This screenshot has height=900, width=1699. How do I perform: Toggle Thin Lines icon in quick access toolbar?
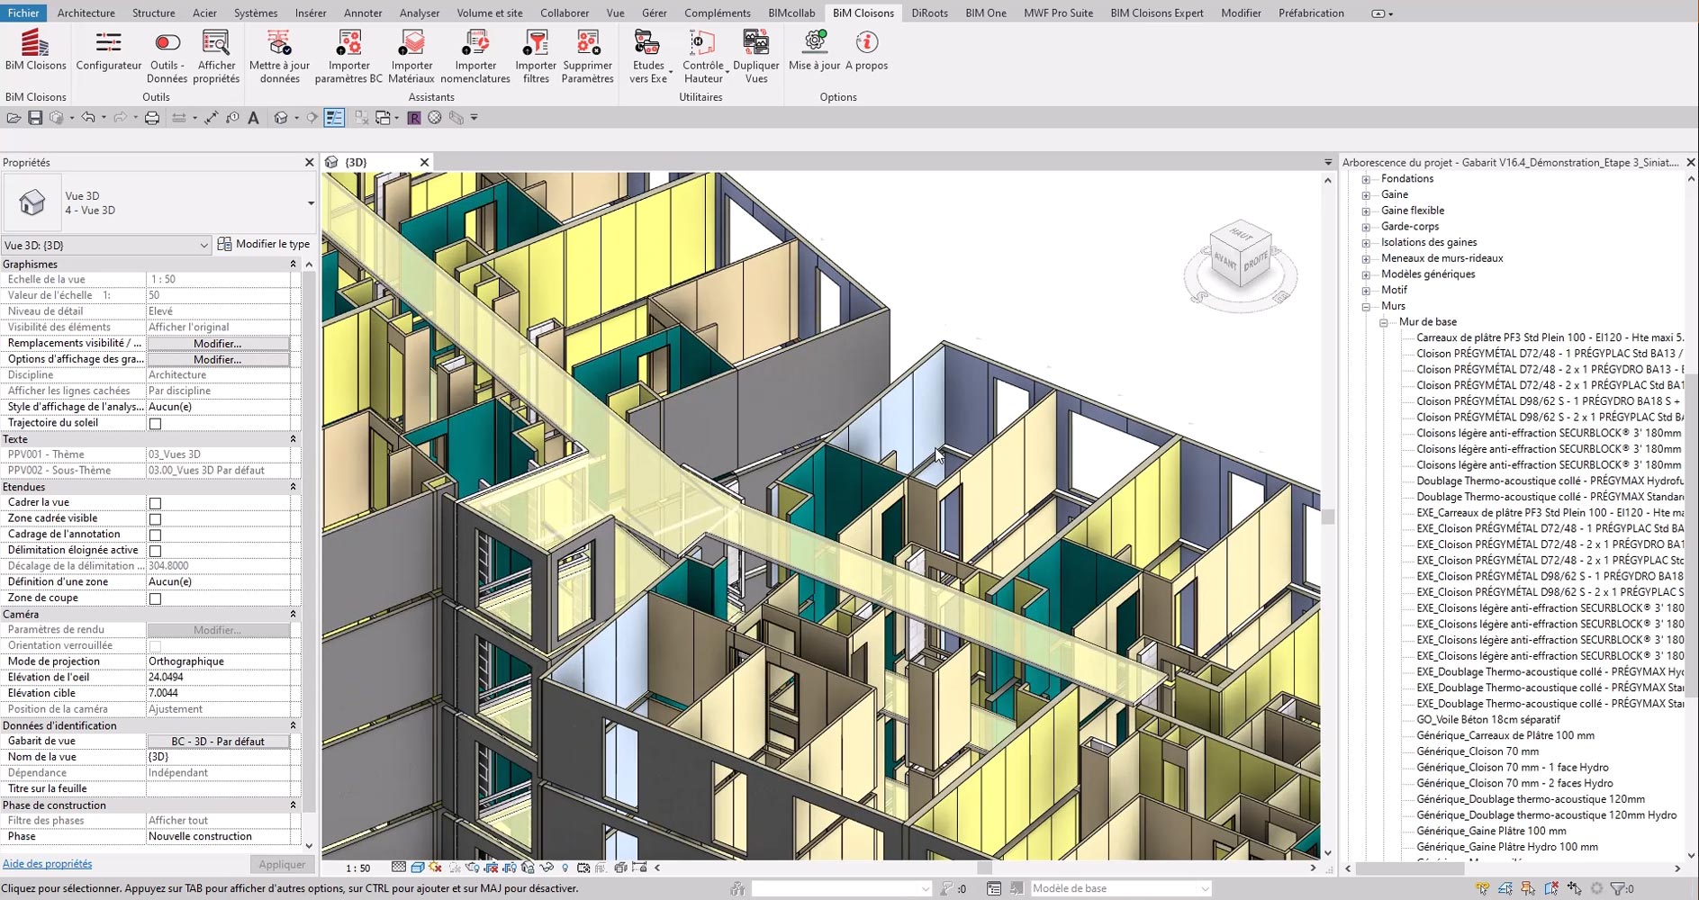[334, 118]
